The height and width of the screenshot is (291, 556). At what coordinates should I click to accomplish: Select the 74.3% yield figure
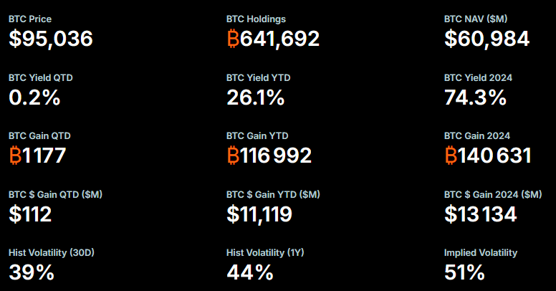[475, 97]
